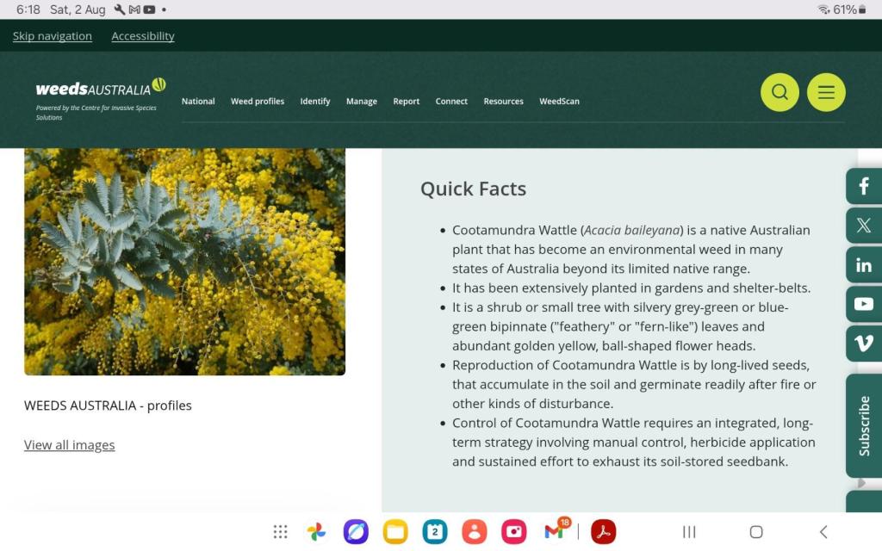Viewport: 882px width, 551px height.
Task: Tap the battery 61% status indicator
Action: click(849, 9)
